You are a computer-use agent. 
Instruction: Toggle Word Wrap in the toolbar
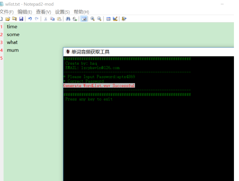point(84,19)
